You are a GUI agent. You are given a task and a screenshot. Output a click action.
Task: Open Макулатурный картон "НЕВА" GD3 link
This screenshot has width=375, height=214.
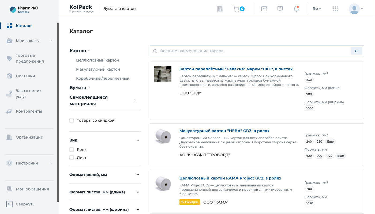click(x=224, y=131)
